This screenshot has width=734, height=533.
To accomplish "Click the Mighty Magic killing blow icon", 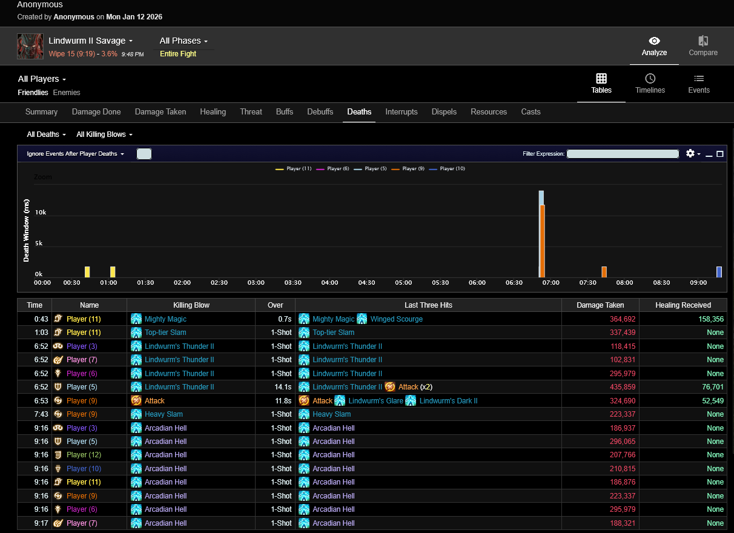I will pyautogui.click(x=136, y=319).
